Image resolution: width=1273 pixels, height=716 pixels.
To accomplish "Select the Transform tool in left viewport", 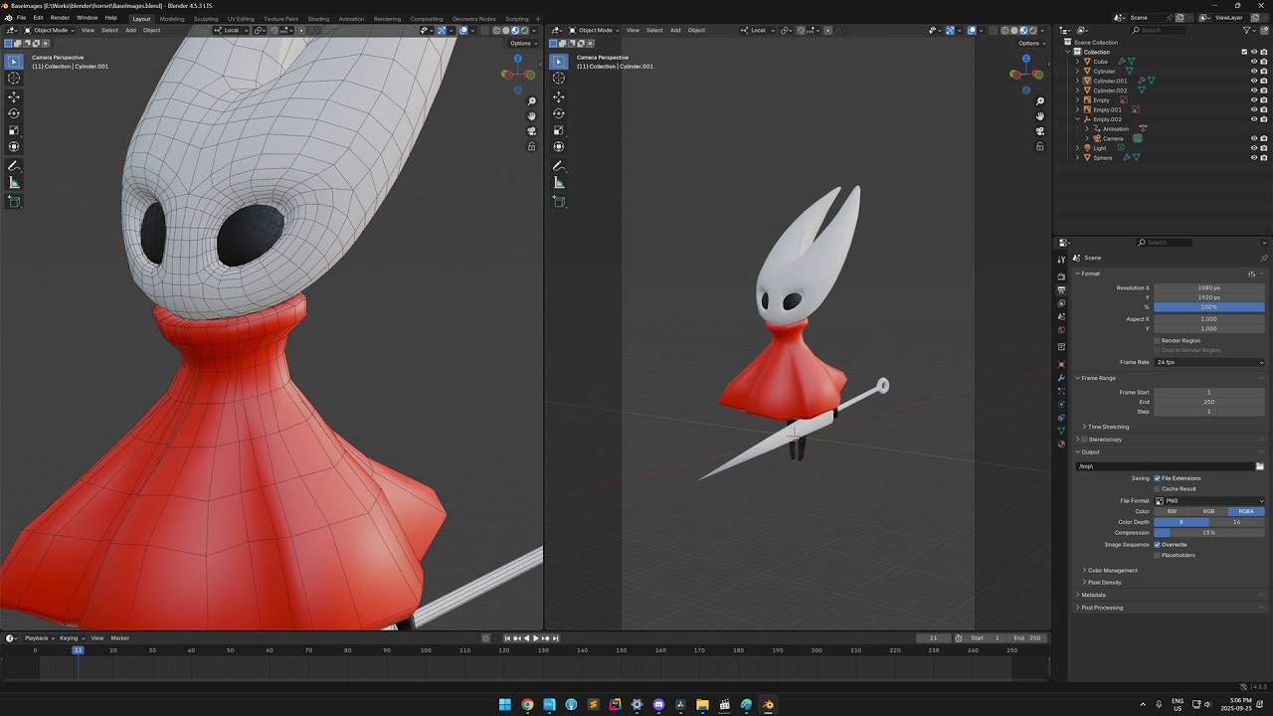I will tap(14, 147).
